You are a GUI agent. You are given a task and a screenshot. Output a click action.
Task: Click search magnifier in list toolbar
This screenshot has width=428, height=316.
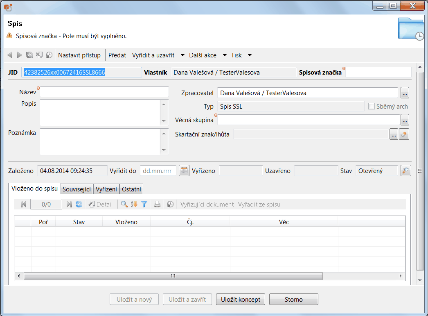[124, 204]
